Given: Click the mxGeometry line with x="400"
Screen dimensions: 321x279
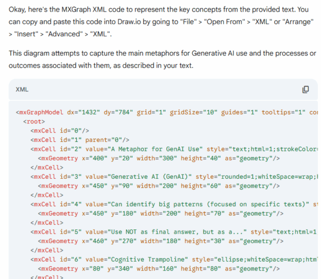Looking at the screenshot, I should coord(158,158).
